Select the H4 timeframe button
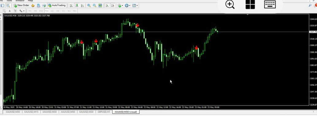The height and width of the screenshot is (116, 317). pyautogui.click(x=58, y=11)
